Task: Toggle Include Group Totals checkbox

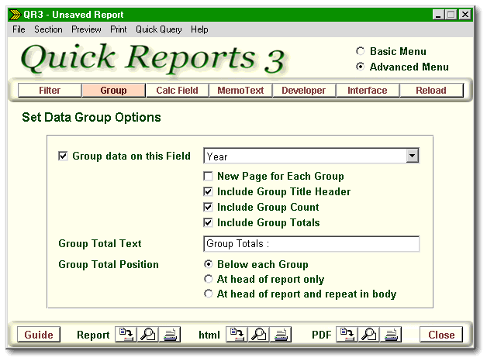Action: [208, 222]
